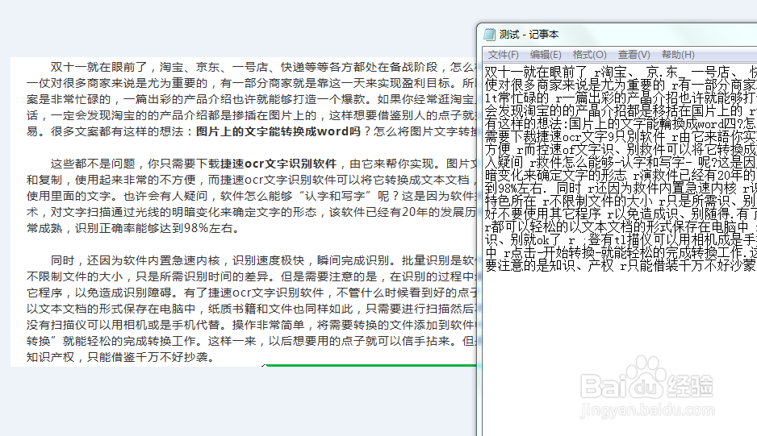Image resolution: width=757 pixels, height=436 pixels.
Task: Click the document line starting 术，对文字扫描通过光线
Action: (x=252, y=212)
